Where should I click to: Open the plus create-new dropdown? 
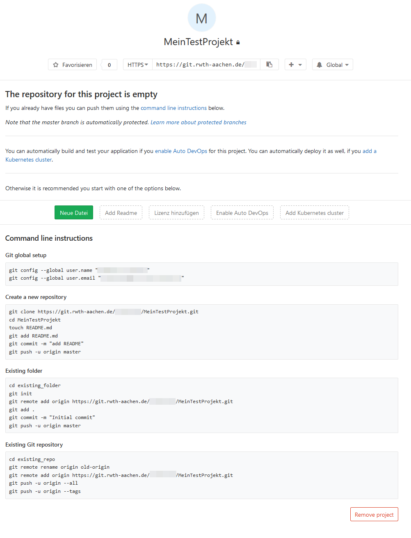tap(295, 65)
